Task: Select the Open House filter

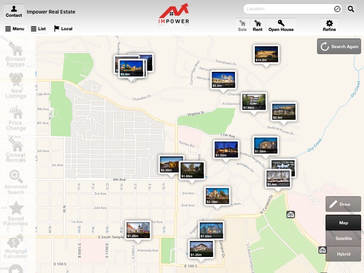Action: click(281, 26)
